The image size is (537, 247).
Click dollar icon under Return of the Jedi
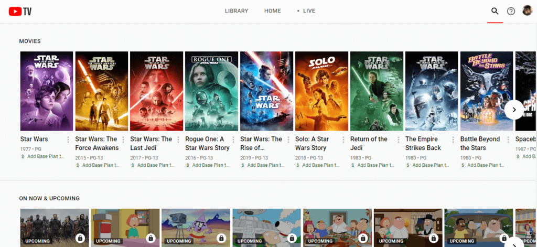pos(353,165)
